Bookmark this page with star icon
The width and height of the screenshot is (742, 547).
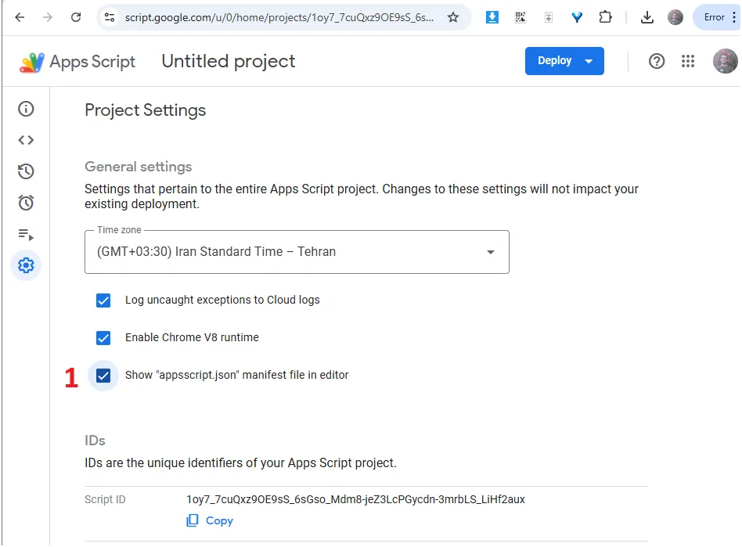[453, 17]
